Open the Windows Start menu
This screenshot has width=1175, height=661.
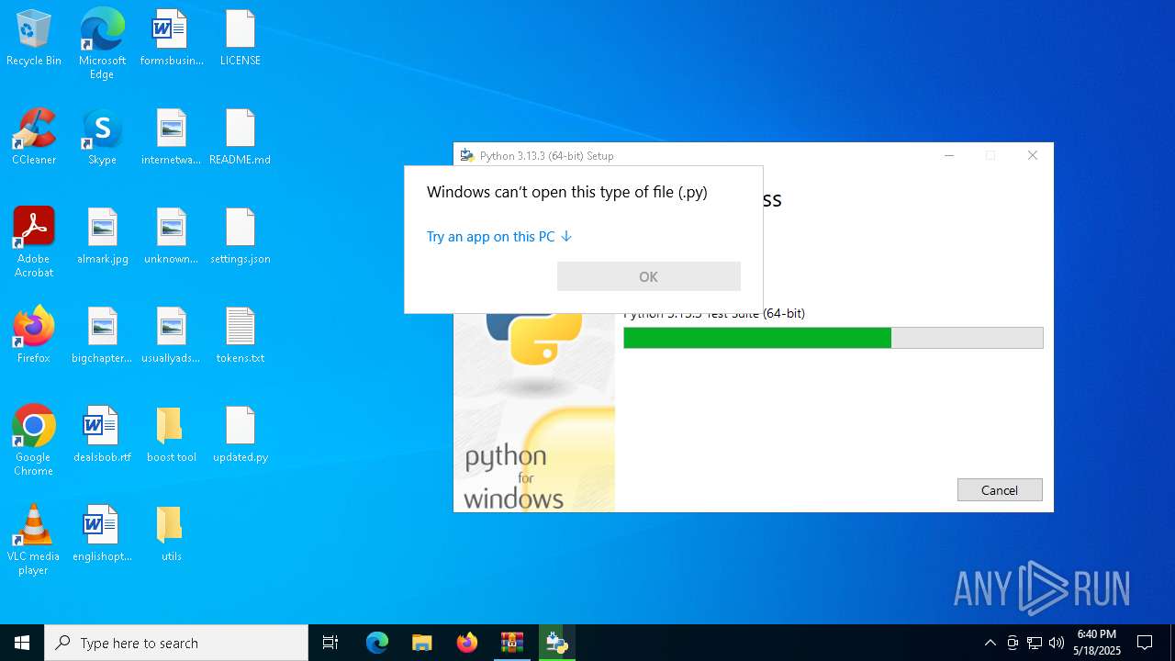point(22,643)
